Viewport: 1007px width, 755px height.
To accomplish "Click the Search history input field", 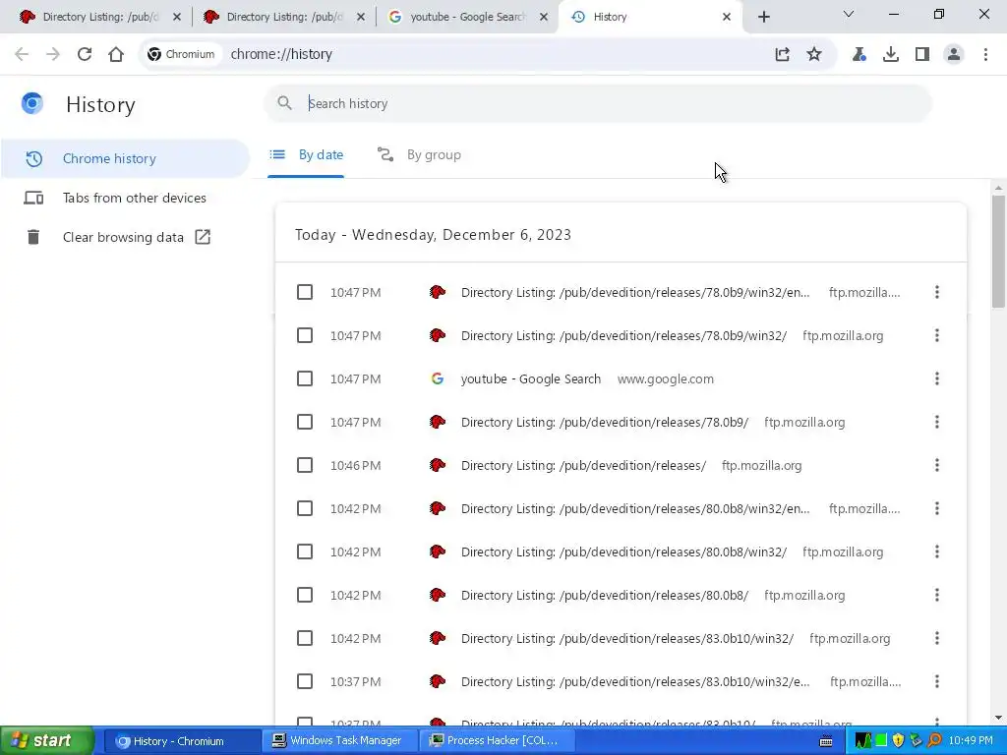I will pos(597,103).
